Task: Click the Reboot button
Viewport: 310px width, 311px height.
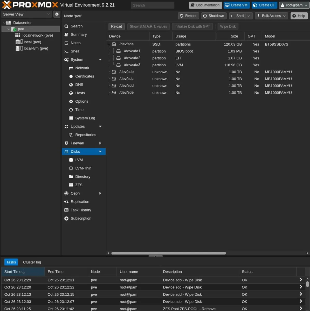Action: [189, 16]
